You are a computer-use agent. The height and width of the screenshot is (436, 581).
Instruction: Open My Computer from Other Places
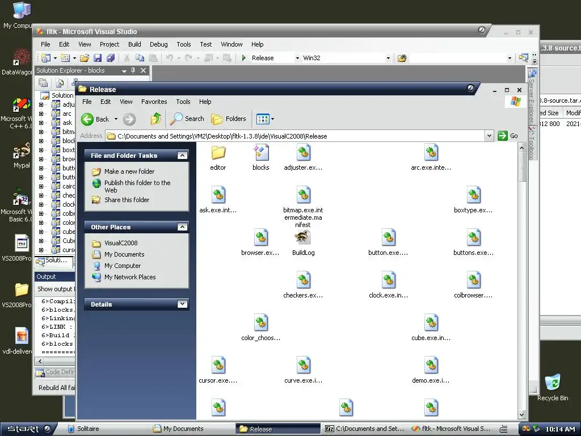[x=123, y=266]
